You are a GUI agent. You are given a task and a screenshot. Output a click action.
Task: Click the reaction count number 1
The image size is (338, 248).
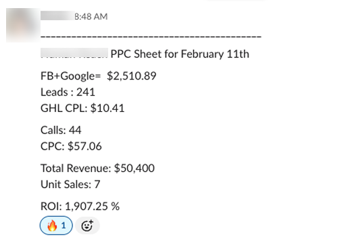click(x=64, y=225)
